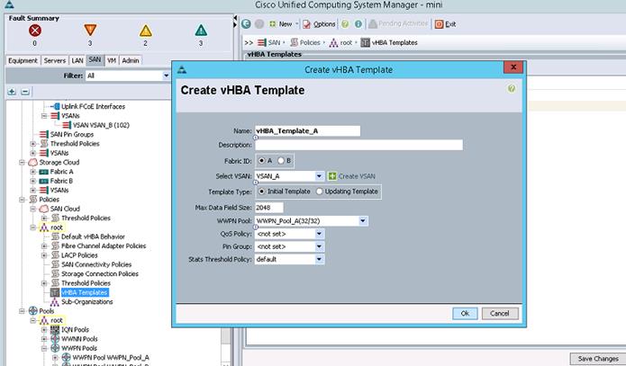Open the Stats Threshold Policy dropdown

click(x=319, y=260)
